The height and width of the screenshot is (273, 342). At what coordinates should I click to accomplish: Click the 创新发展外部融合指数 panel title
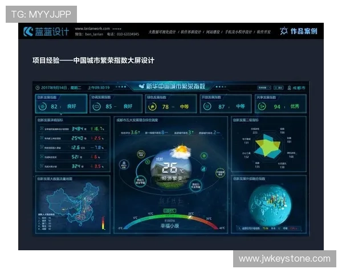(x=249, y=179)
